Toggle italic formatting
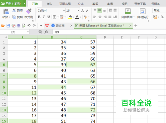 pyautogui.click(x=44, y=17)
